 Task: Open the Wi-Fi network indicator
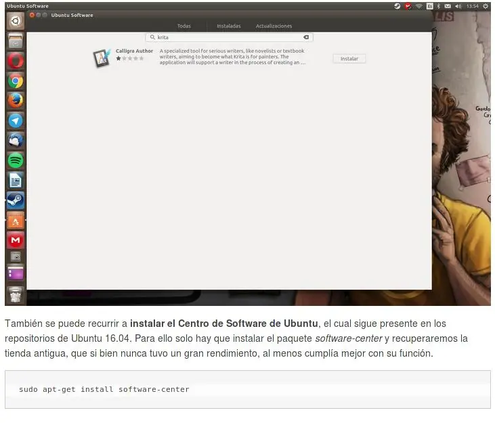tap(419, 6)
